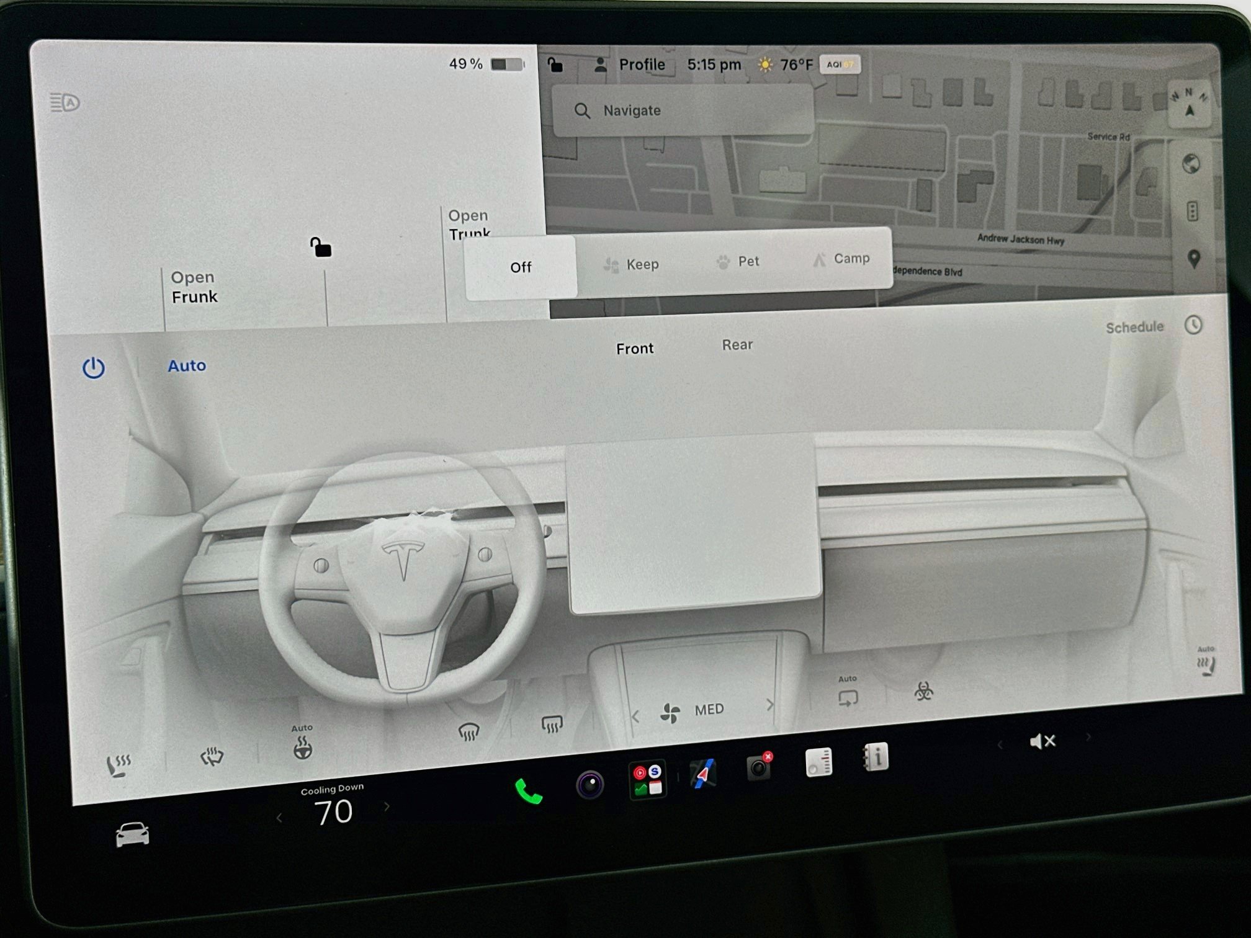Tap the Navigate search field
The image size is (1251, 938).
pos(683,110)
